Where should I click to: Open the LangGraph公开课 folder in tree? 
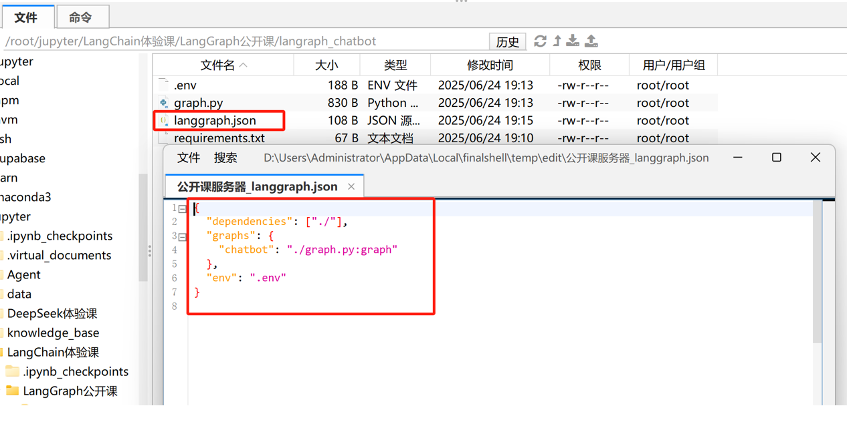(x=70, y=391)
